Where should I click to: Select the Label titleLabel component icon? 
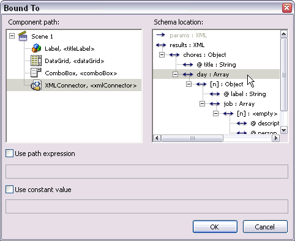coord(36,48)
